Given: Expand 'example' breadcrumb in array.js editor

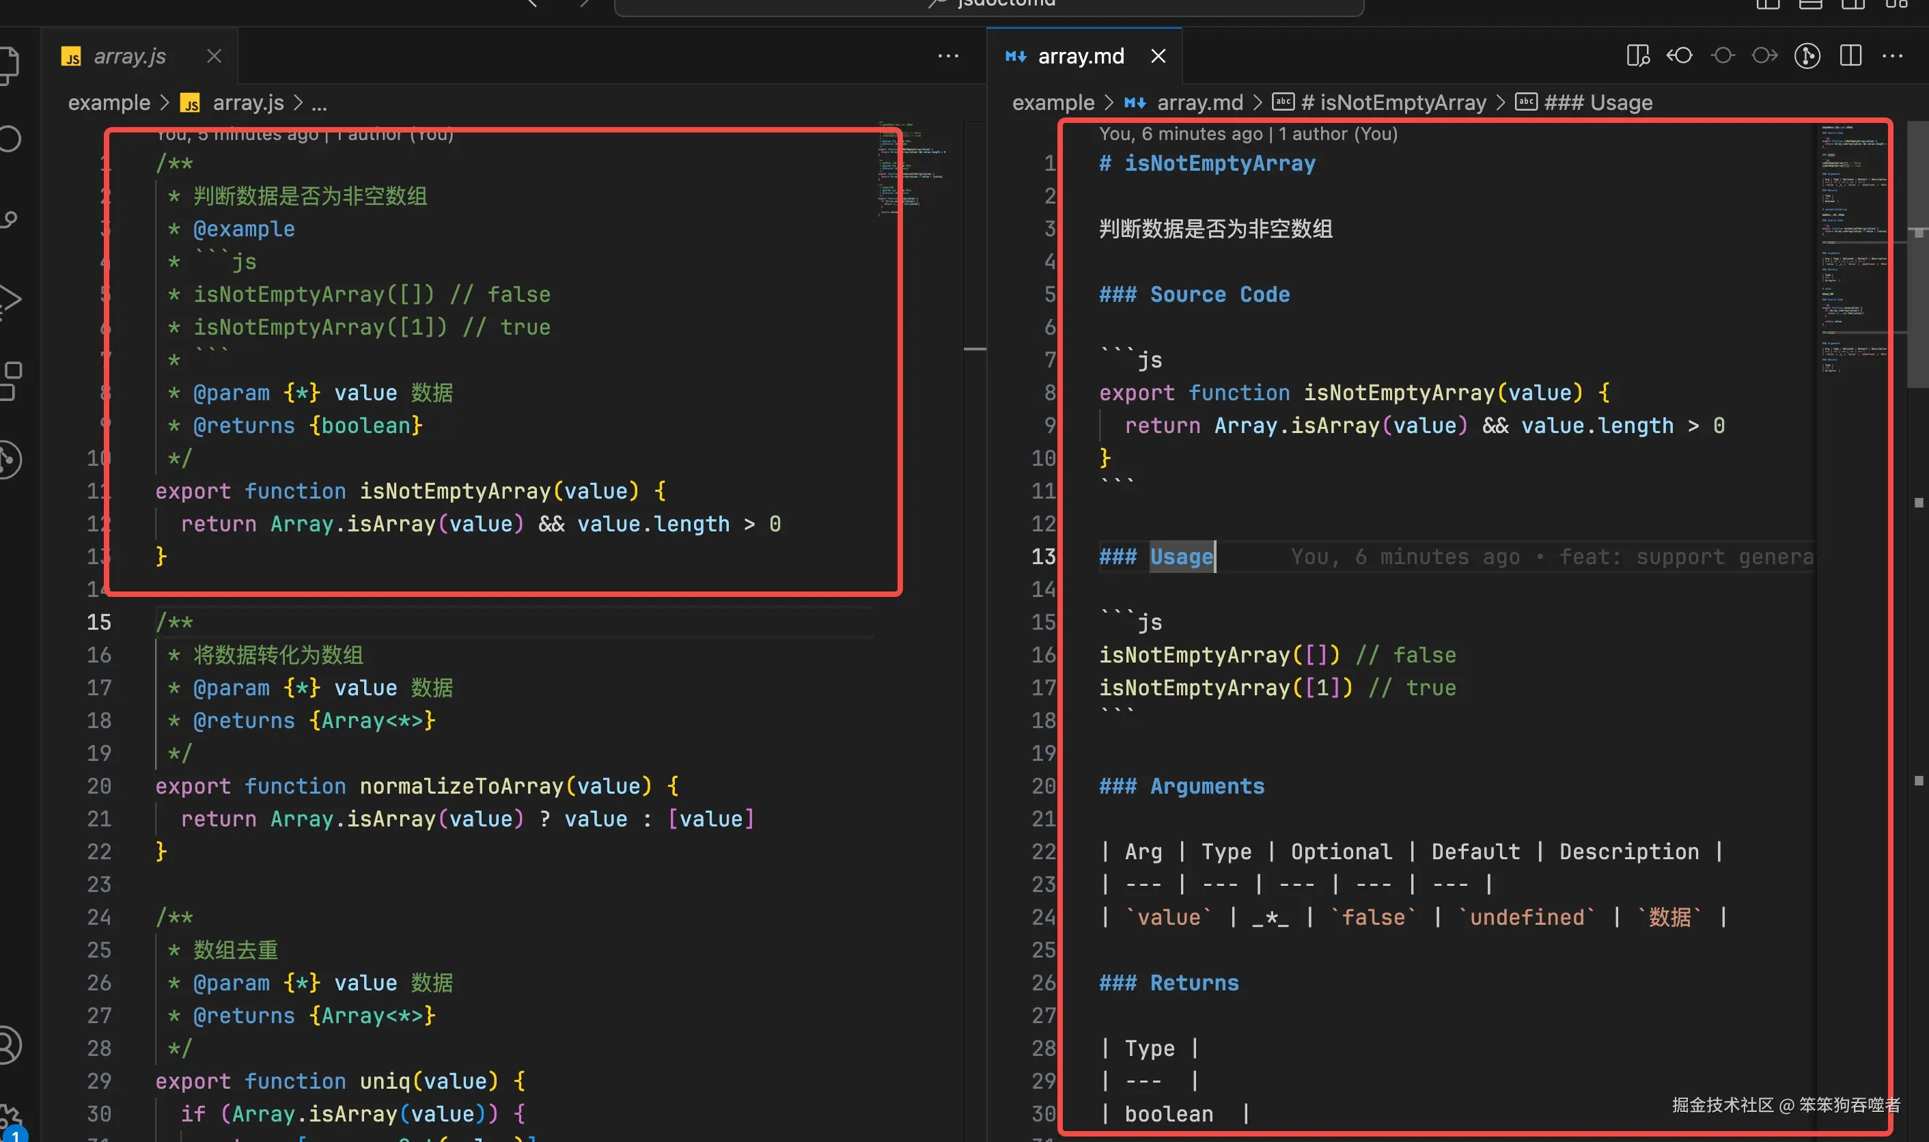Looking at the screenshot, I should 109,102.
